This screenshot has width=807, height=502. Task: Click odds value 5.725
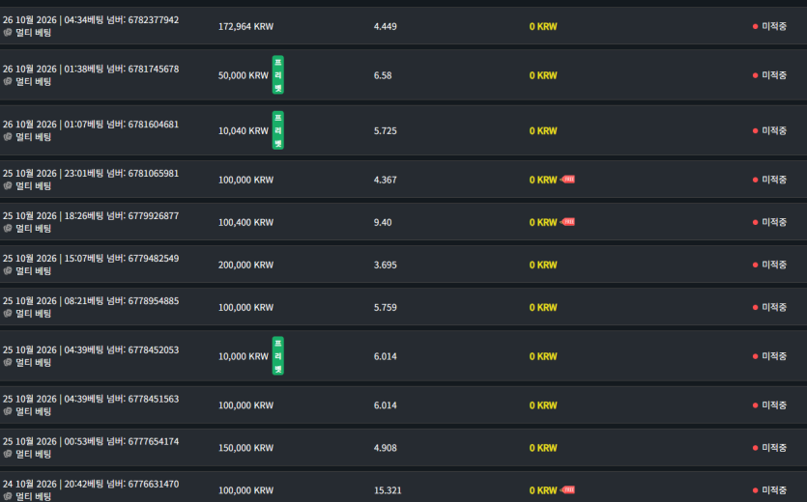pyautogui.click(x=385, y=130)
